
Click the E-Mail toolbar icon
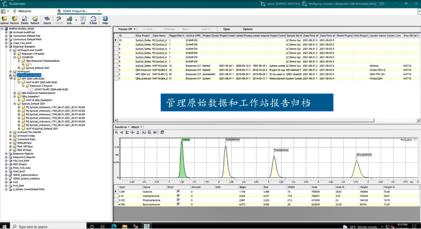pyautogui.click(x=93, y=20)
